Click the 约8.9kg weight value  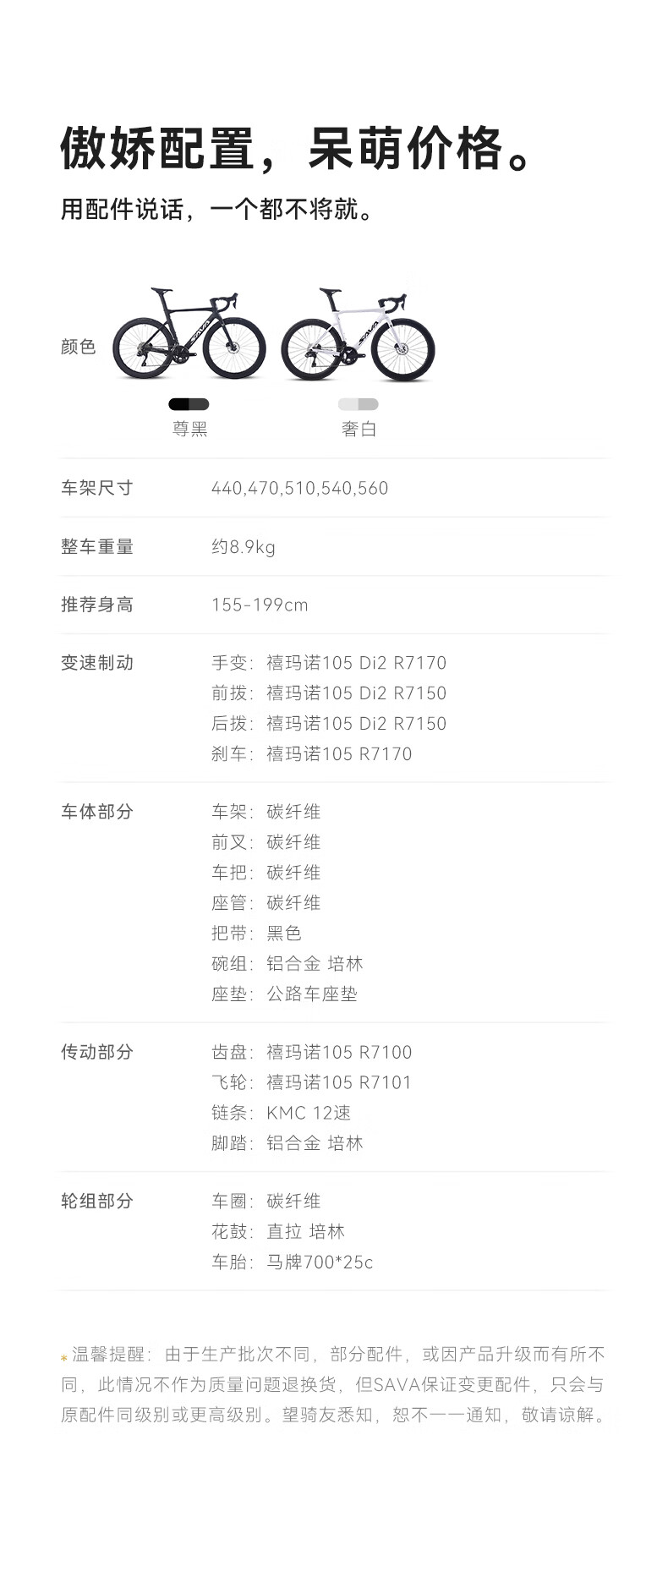244,547
